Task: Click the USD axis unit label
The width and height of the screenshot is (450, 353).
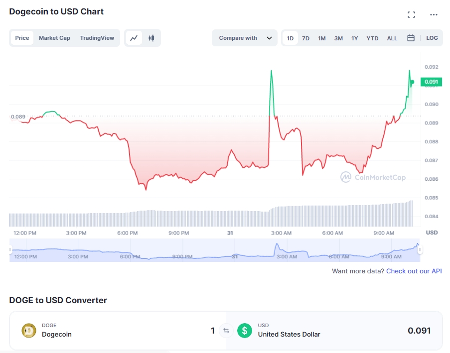Action: [x=432, y=233]
